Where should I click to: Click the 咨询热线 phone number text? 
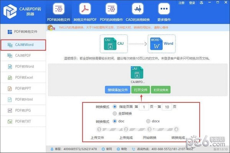[172, 149]
